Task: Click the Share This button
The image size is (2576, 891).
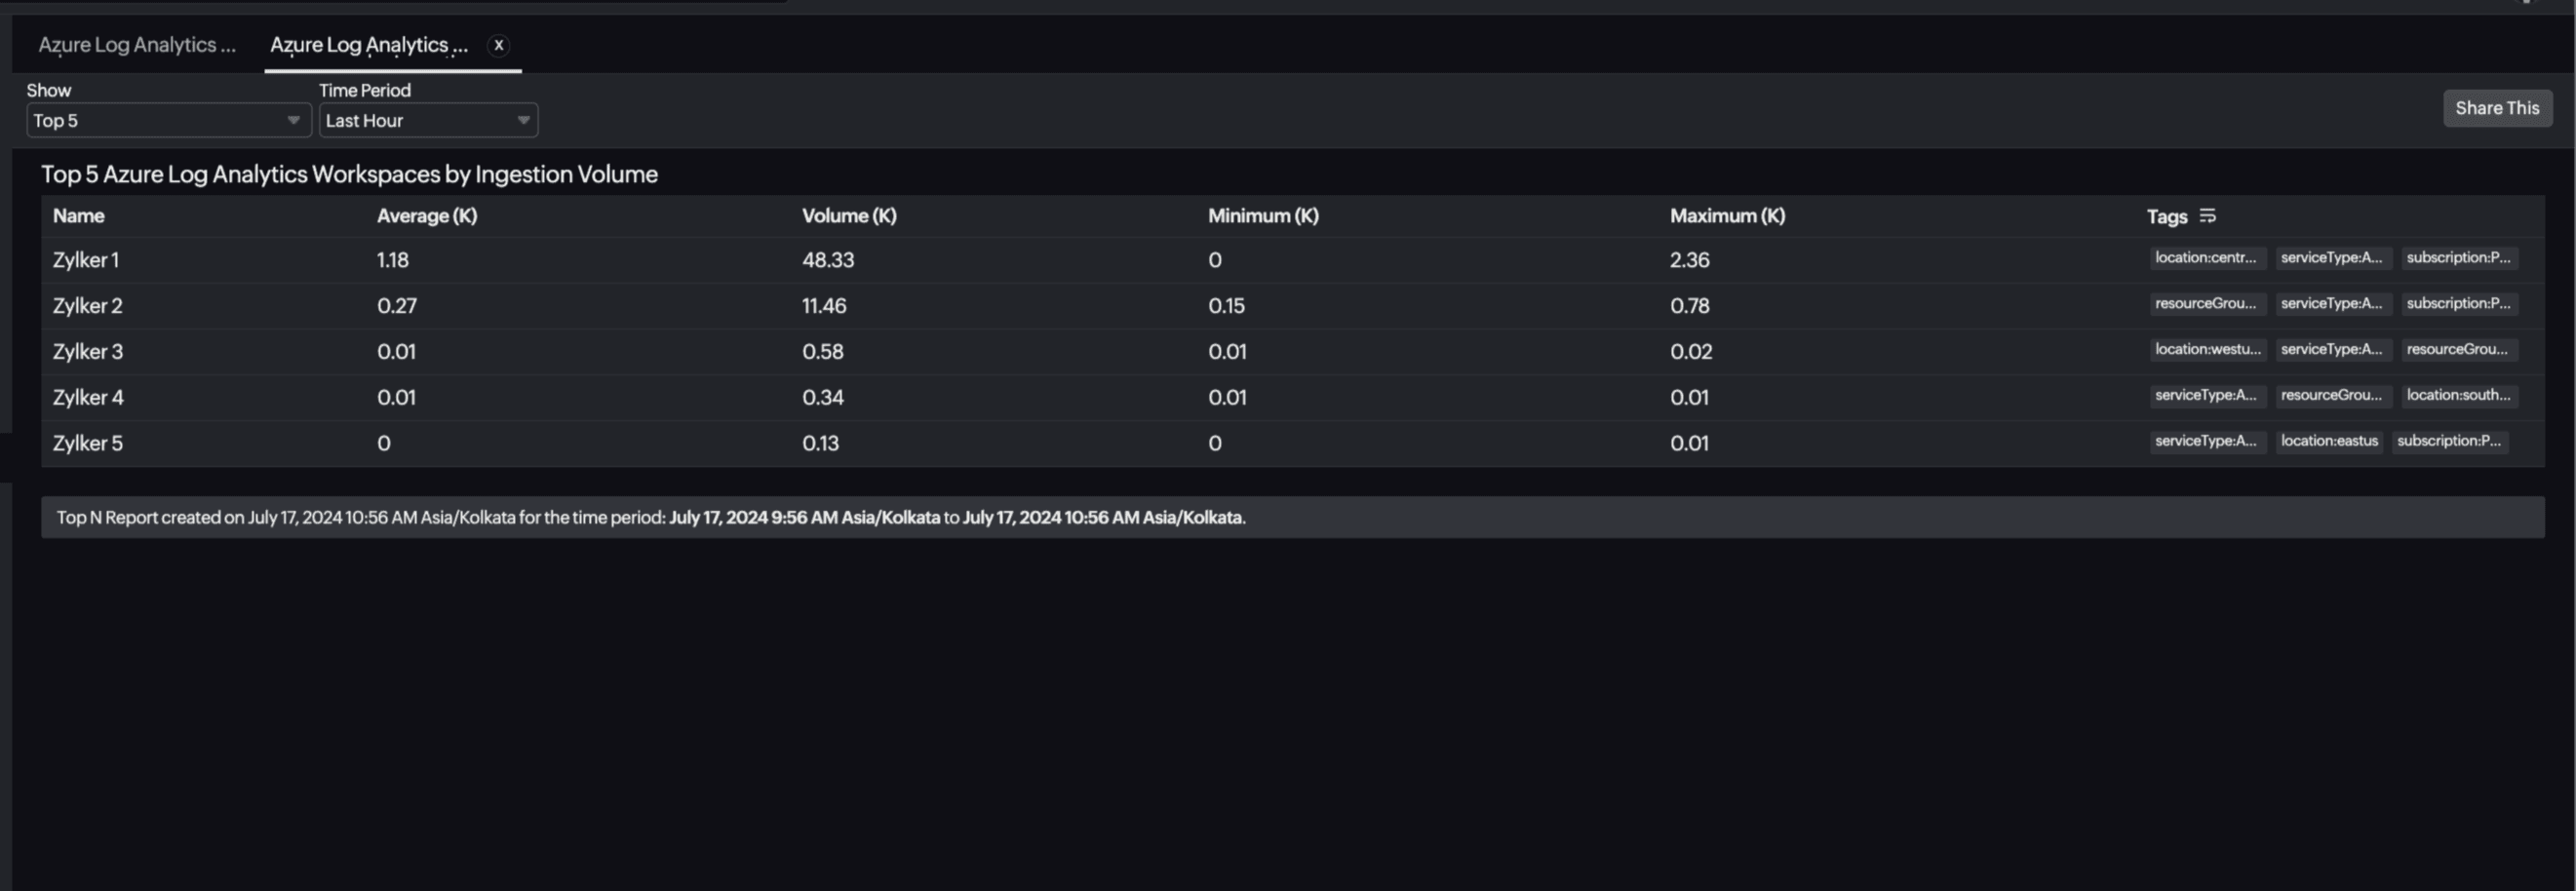Action: (x=2497, y=108)
